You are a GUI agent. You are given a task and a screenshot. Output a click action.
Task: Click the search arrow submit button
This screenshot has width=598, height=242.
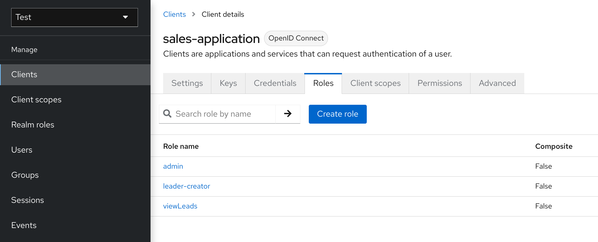tap(287, 114)
